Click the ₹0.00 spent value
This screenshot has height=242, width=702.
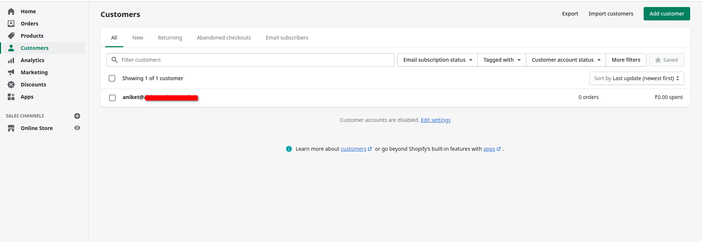click(668, 97)
